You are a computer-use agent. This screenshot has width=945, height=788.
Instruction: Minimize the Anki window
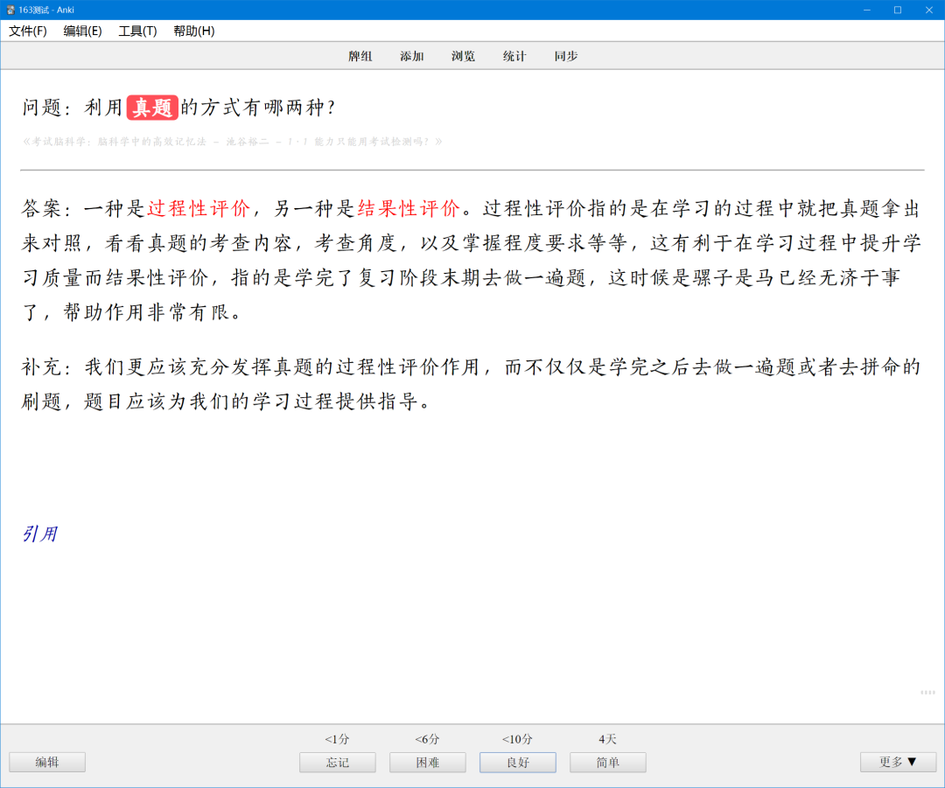click(866, 10)
